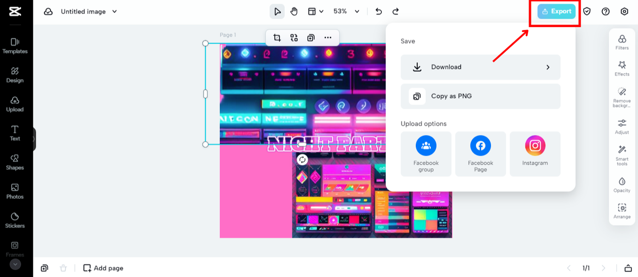638x277 pixels.
Task: Open the 53% zoom dropdown
Action: [347, 12]
